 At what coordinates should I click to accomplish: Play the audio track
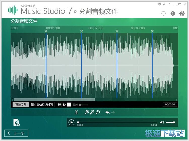[x=71, y=122]
